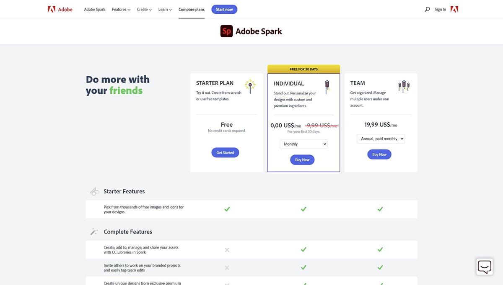The width and height of the screenshot is (503, 285).
Task: Go to the Compare plans tab
Action: (x=192, y=9)
